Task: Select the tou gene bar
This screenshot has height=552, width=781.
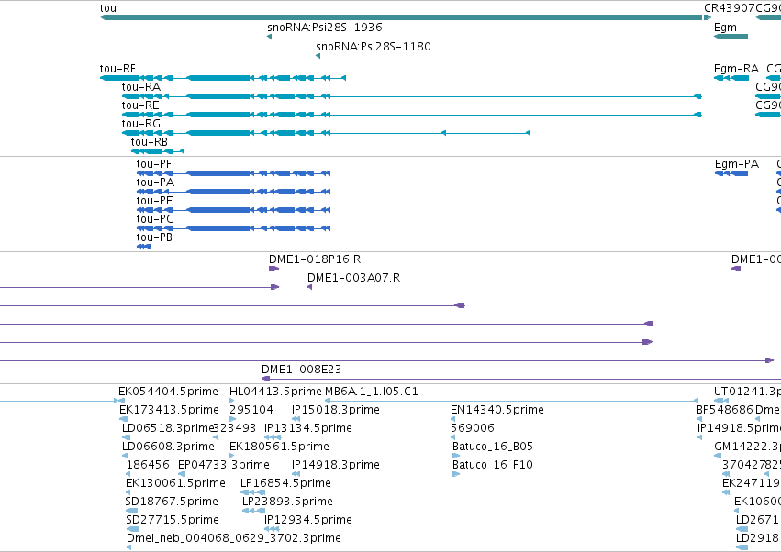Action: click(x=401, y=17)
